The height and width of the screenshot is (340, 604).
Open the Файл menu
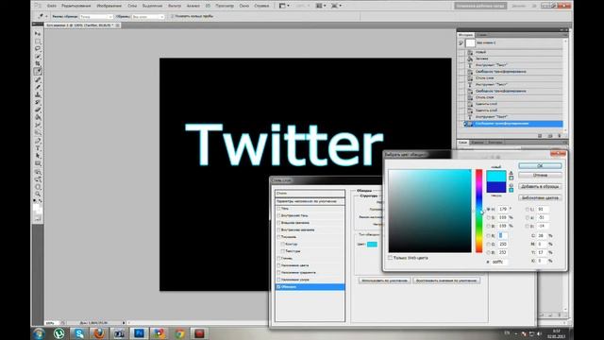click(x=52, y=6)
